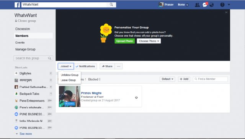The image size is (245, 139).
Task: Open the gear settings for Pranav Moghe
Action: tap(136, 97)
